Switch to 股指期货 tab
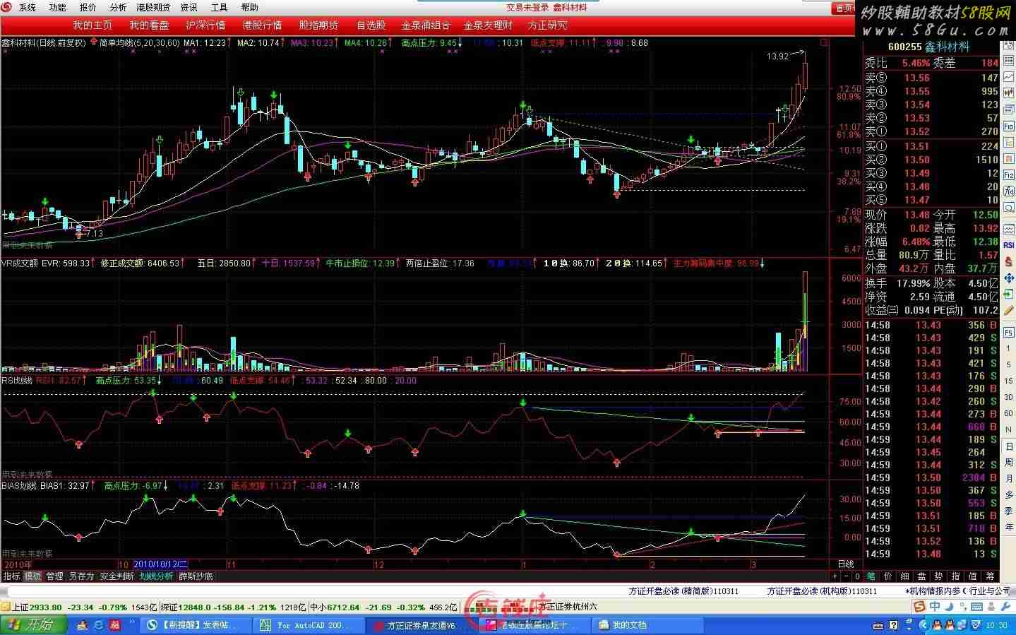 pos(318,25)
